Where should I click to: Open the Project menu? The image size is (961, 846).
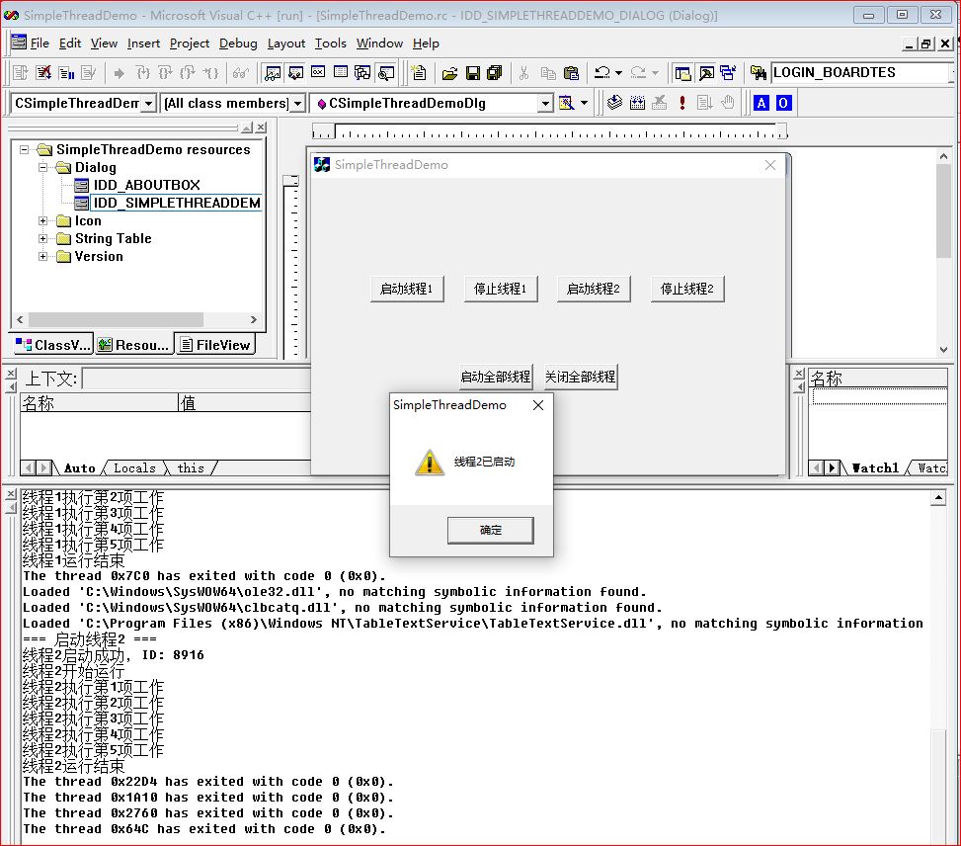pos(190,43)
